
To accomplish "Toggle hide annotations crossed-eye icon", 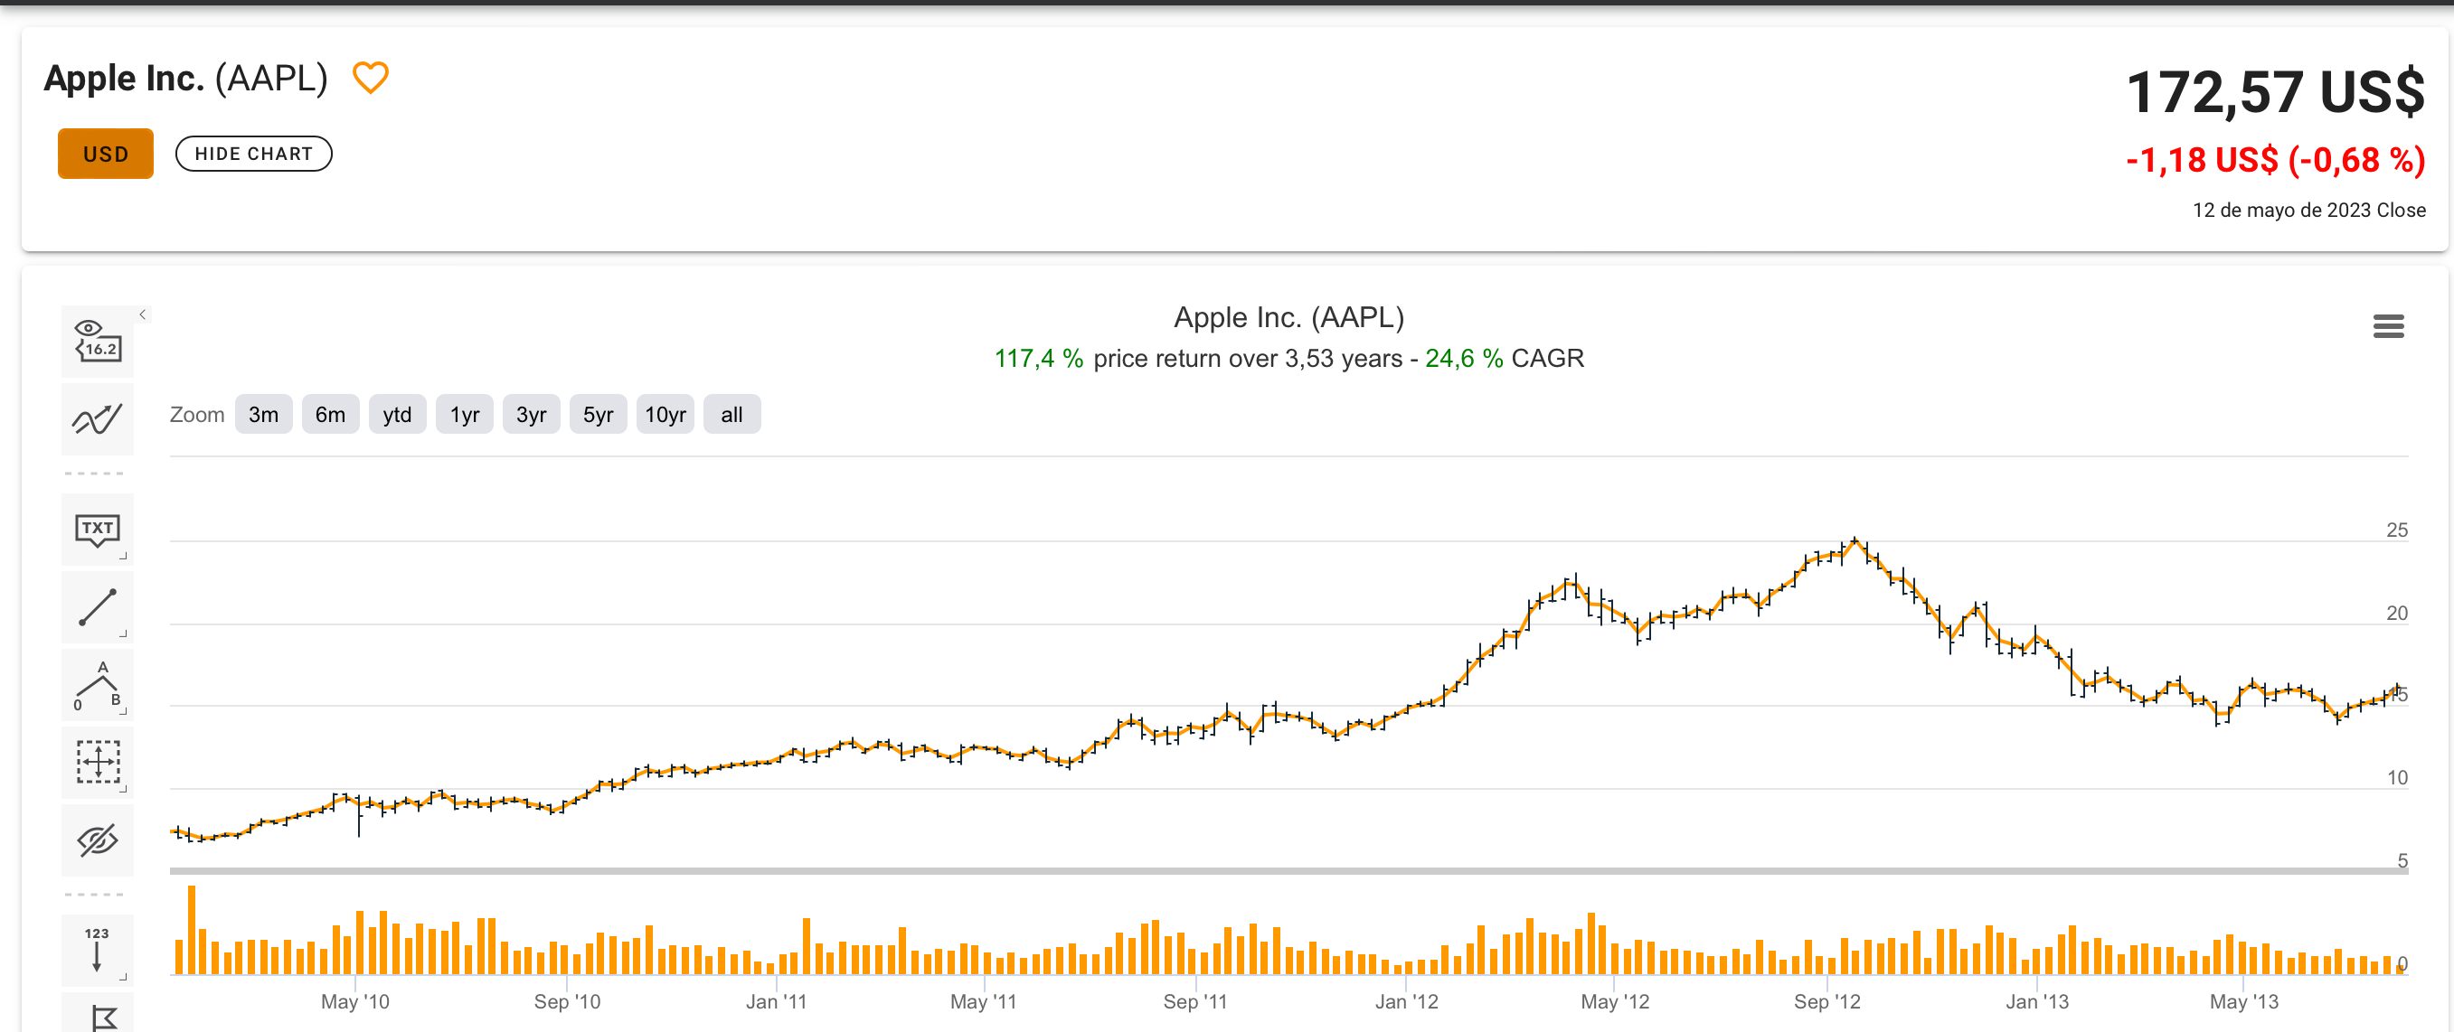I will 97,840.
